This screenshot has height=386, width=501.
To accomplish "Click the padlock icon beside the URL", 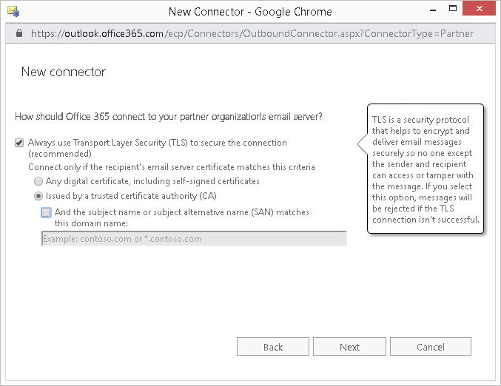I will [19, 33].
